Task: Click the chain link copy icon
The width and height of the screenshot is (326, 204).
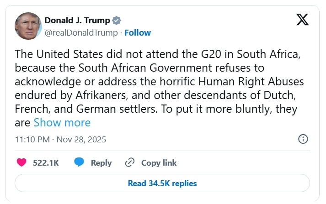Action: [x=130, y=162]
